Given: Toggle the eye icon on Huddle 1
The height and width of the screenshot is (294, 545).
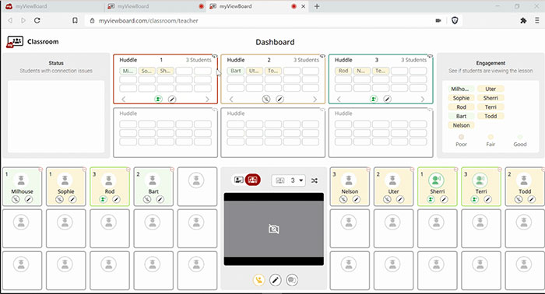Looking at the screenshot, I should pyautogui.click(x=215, y=56).
